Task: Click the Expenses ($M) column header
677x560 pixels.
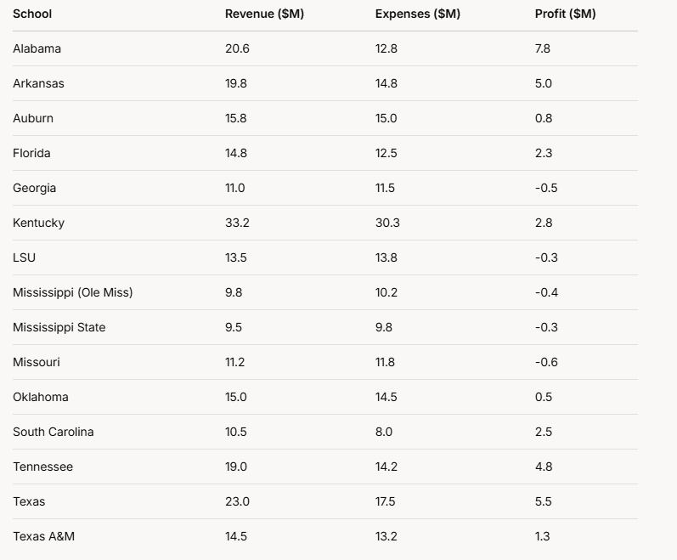Action: coord(418,14)
